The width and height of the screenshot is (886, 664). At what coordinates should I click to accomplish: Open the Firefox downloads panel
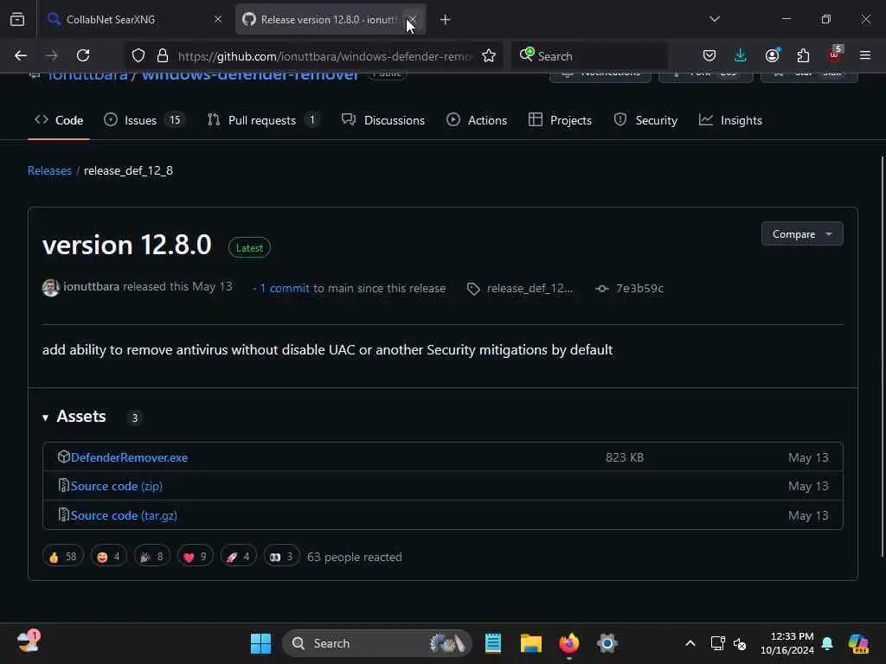pos(741,56)
